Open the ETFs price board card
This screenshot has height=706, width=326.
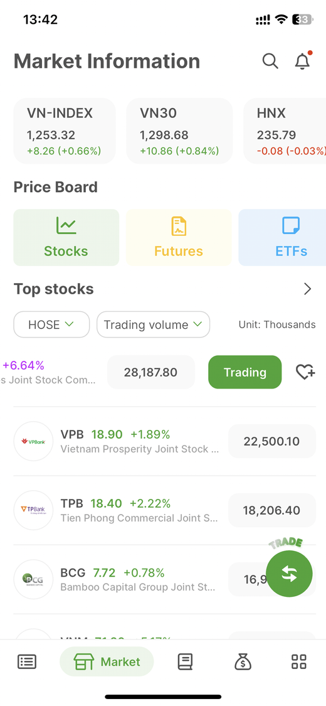point(282,237)
